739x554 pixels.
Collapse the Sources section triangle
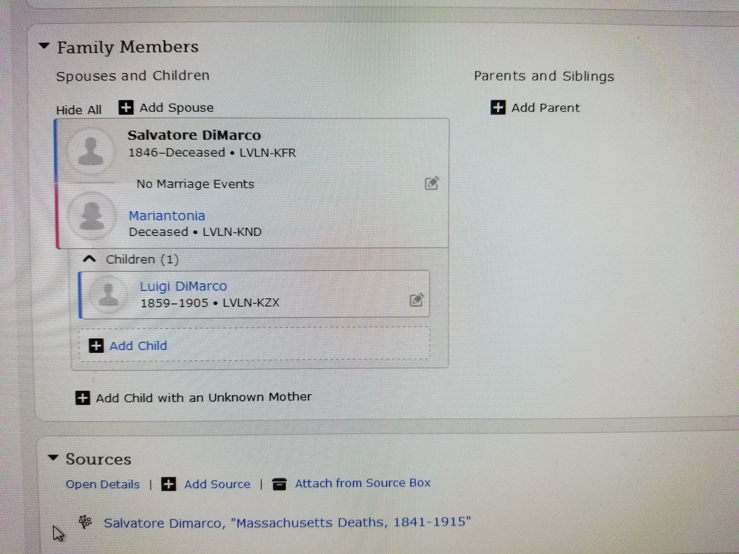[53, 457]
